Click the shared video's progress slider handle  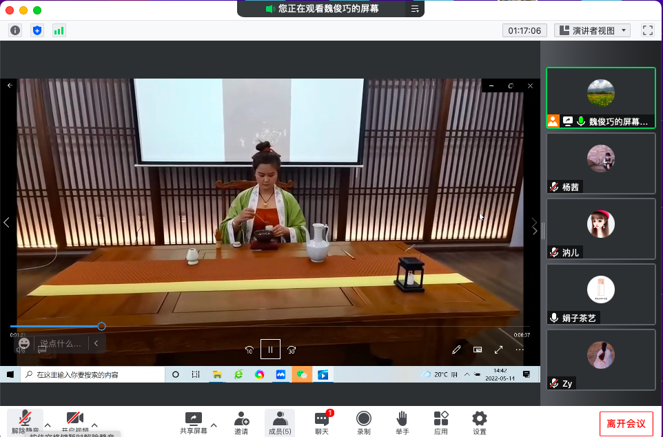point(101,326)
